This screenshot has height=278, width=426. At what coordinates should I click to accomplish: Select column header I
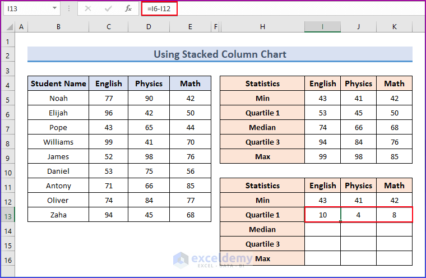(322, 27)
